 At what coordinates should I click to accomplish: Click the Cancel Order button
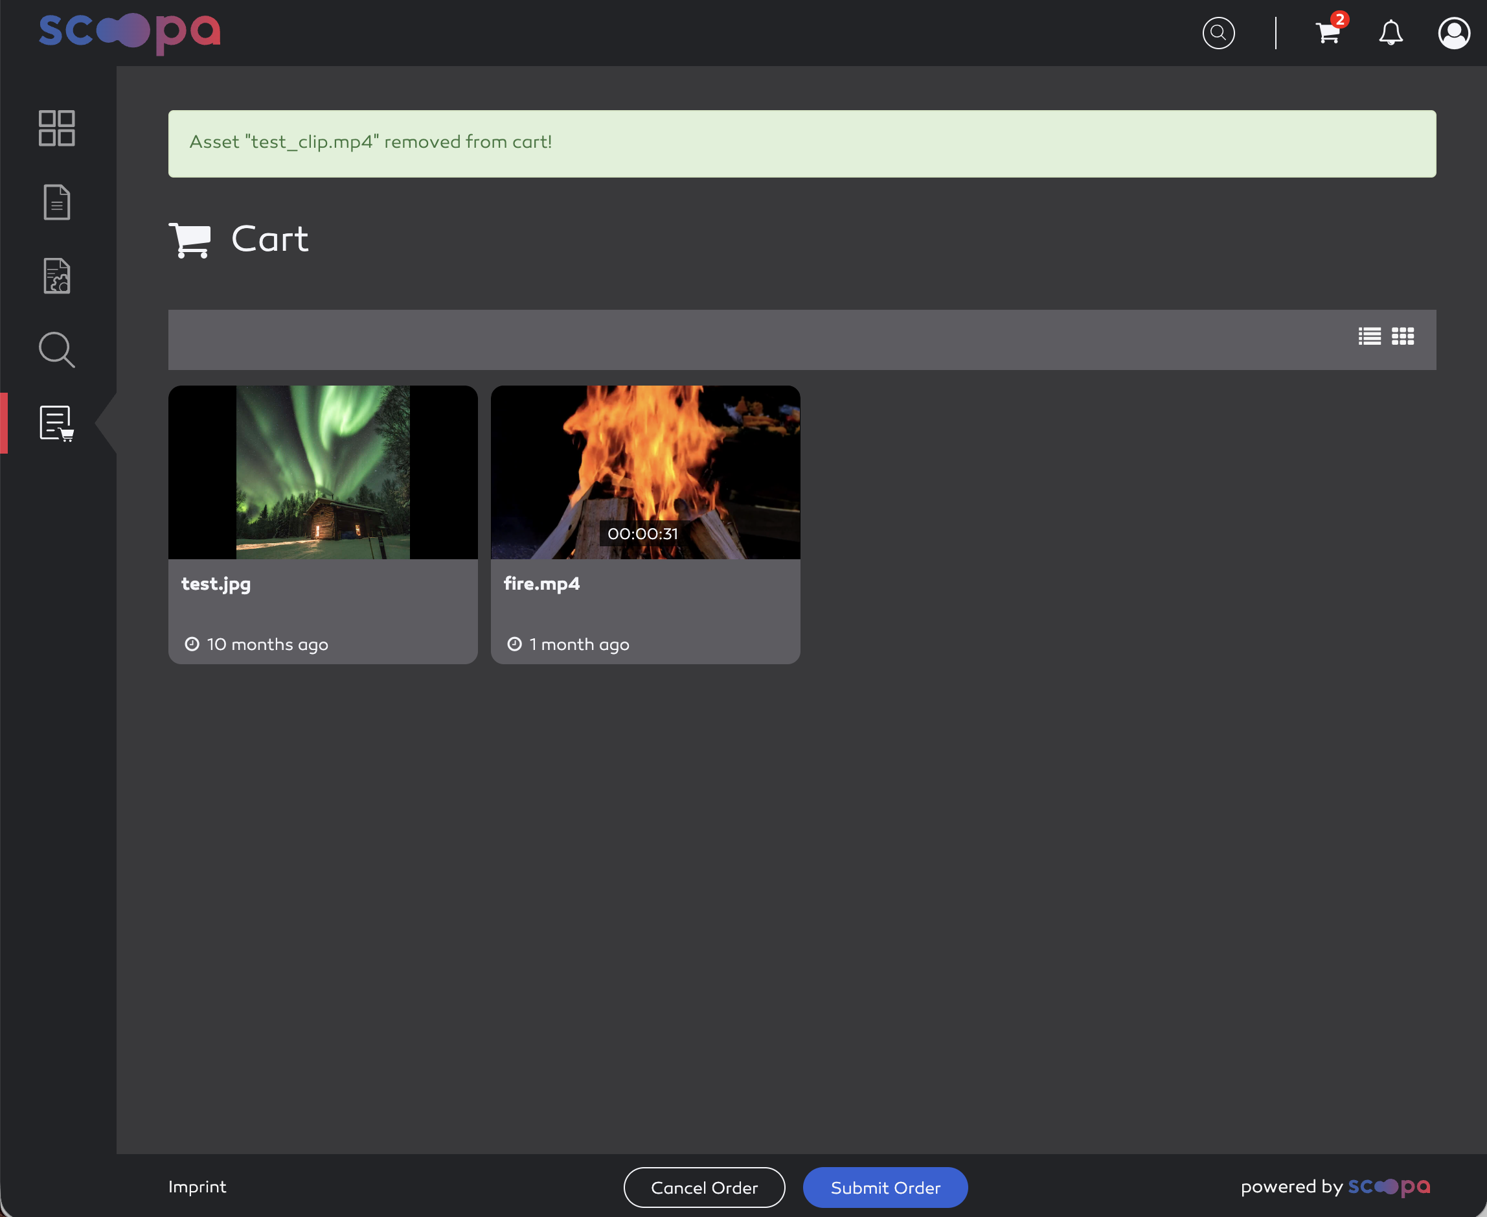pyautogui.click(x=704, y=1188)
